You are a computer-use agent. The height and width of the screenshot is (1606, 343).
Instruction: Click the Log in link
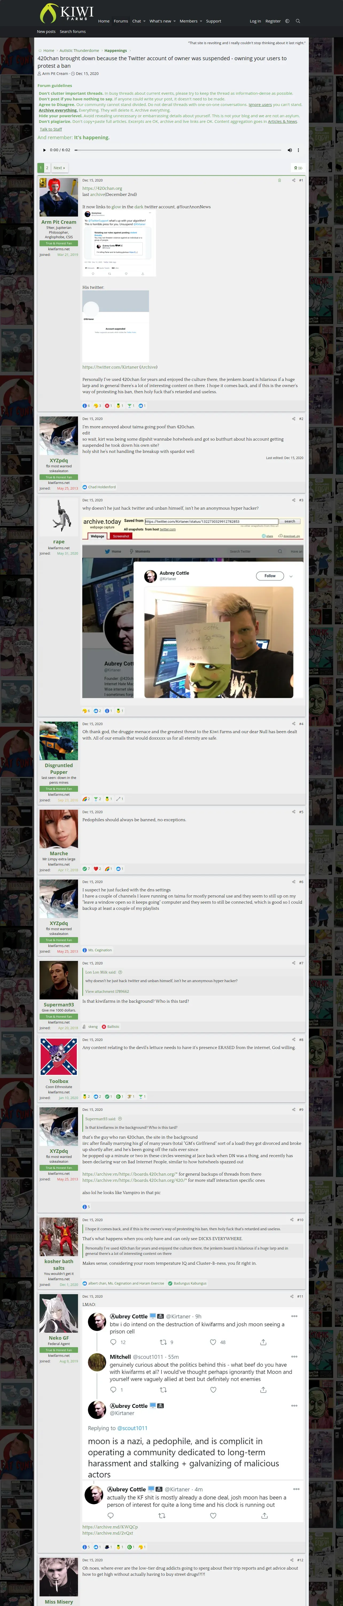(255, 21)
